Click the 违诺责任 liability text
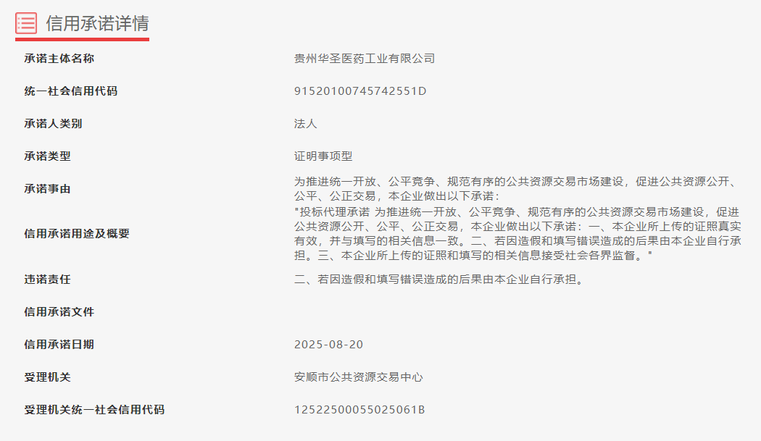Image resolution: width=761 pixels, height=441 pixels. click(x=439, y=280)
